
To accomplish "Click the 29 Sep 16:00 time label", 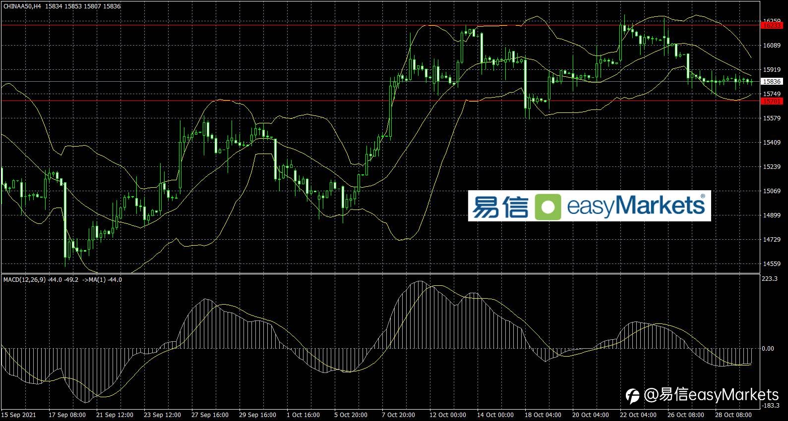I will pos(257,415).
